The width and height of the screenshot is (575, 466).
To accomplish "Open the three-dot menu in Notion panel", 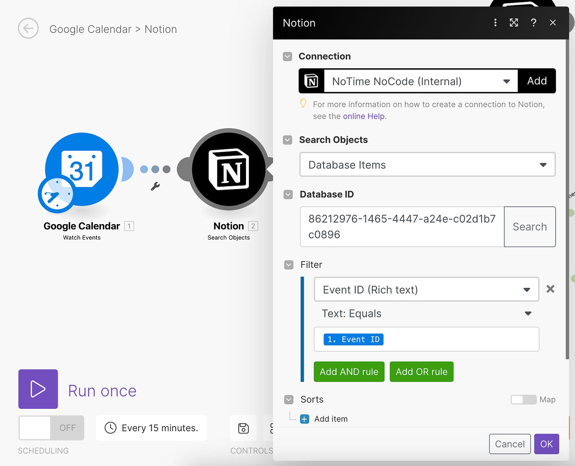I will pyautogui.click(x=495, y=22).
